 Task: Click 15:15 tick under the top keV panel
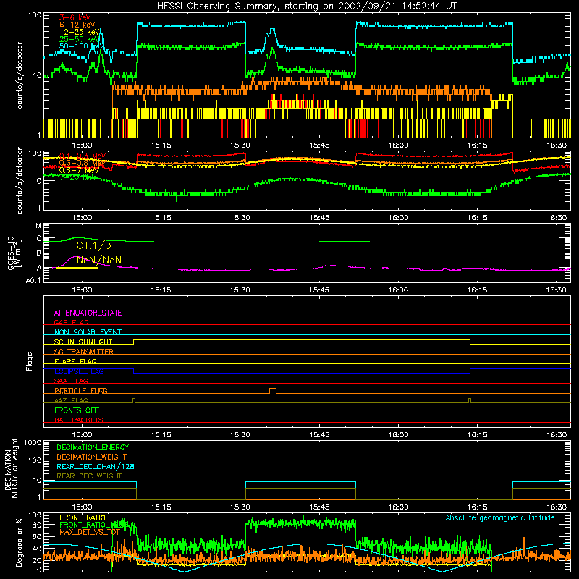pyautogui.click(x=161, y=145)
